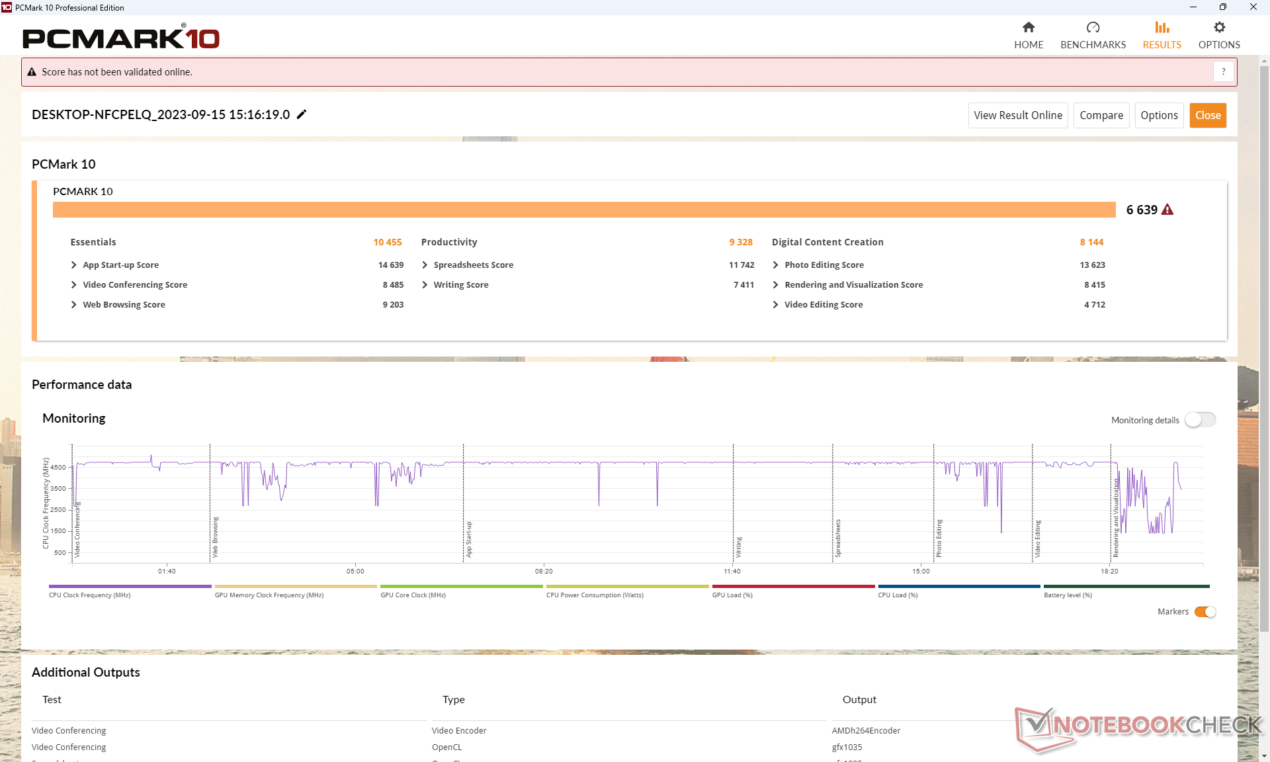The height and width of the screenshot is (762, 1270).
Task: Click the Results bar chart icon
Action: pos(1162,28)
